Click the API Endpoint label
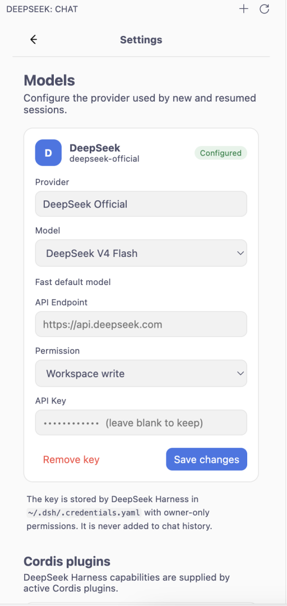 pyautogui.click(x=62, y=302)
